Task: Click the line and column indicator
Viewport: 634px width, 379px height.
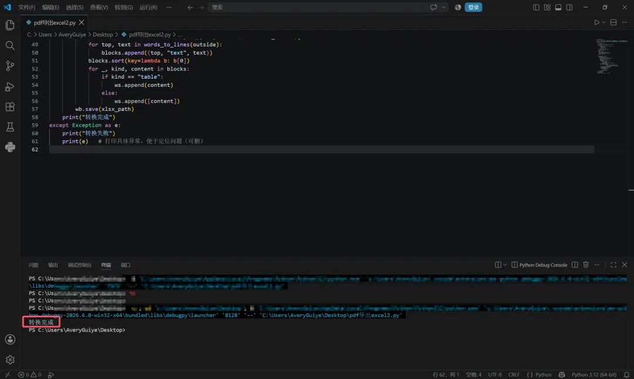Action: 446,375
